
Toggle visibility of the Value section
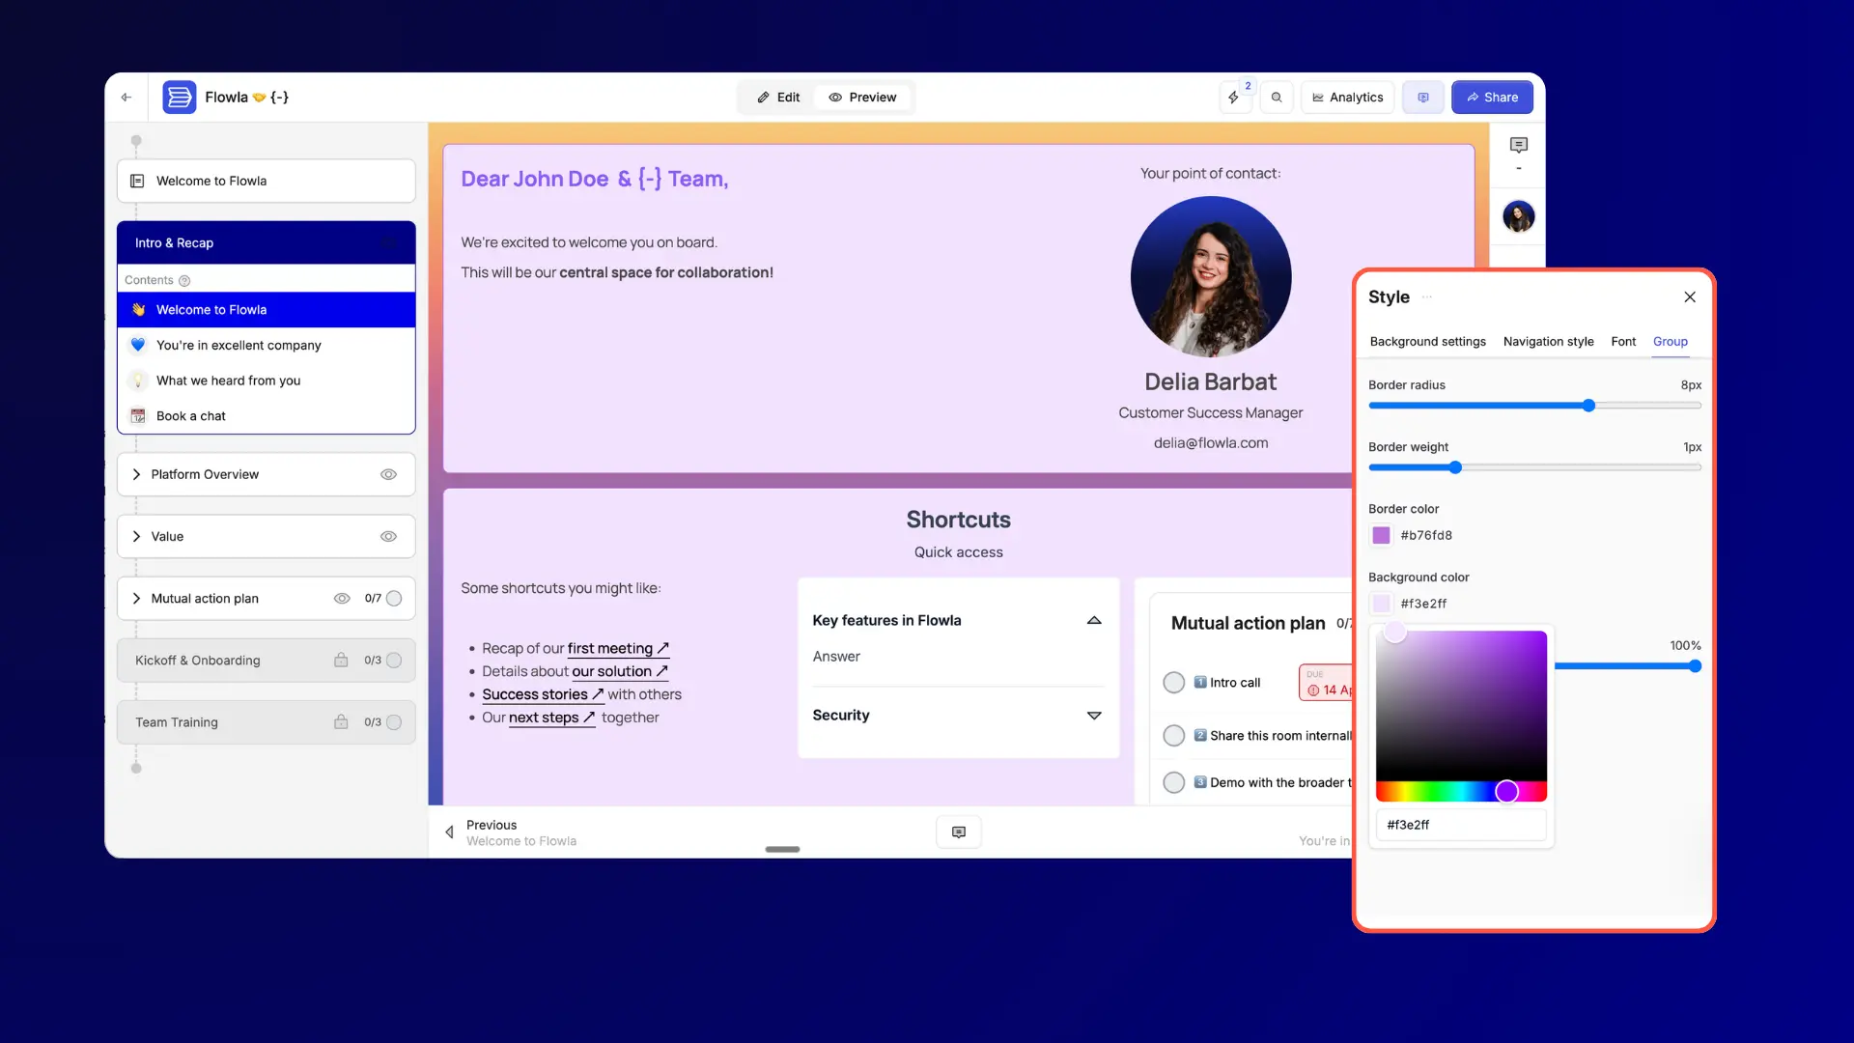(x=388, y=536)
